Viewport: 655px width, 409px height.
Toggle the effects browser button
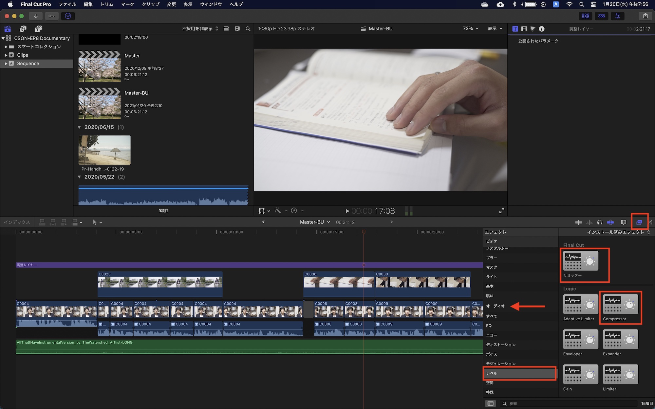639,222
